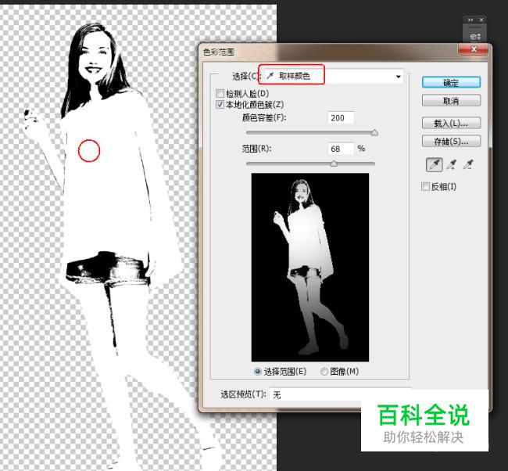Click the 载入(L)... load button
The image size is (508, 471).
coord(451,123)
